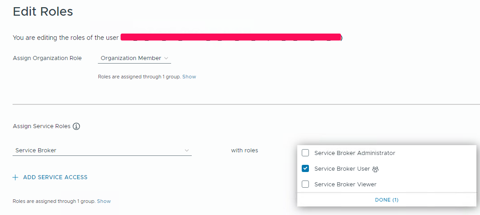Select the Organization Member role text

tap(131, 58)
